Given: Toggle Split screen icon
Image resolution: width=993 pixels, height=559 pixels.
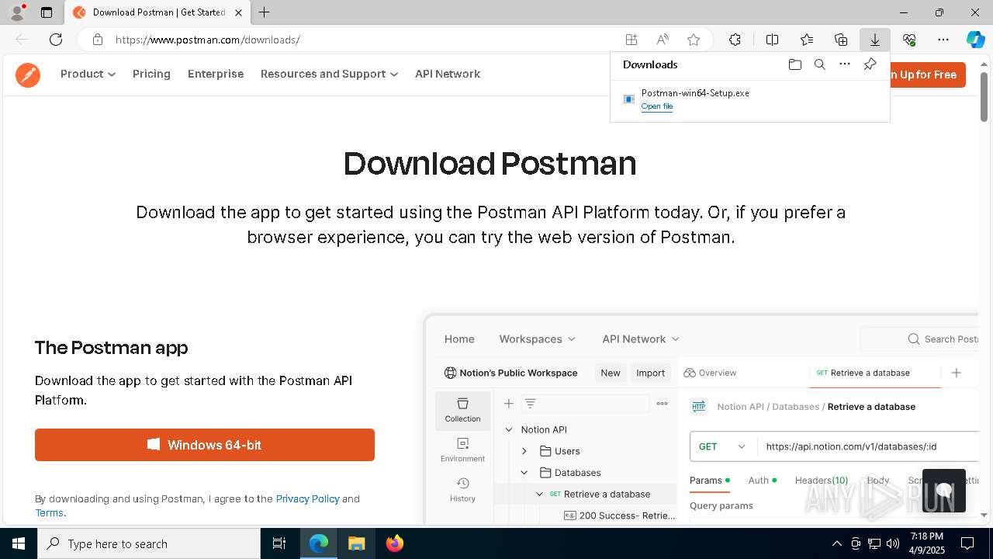Looking at the screenshot, I should pyautogui.click(x=773, y=40).
